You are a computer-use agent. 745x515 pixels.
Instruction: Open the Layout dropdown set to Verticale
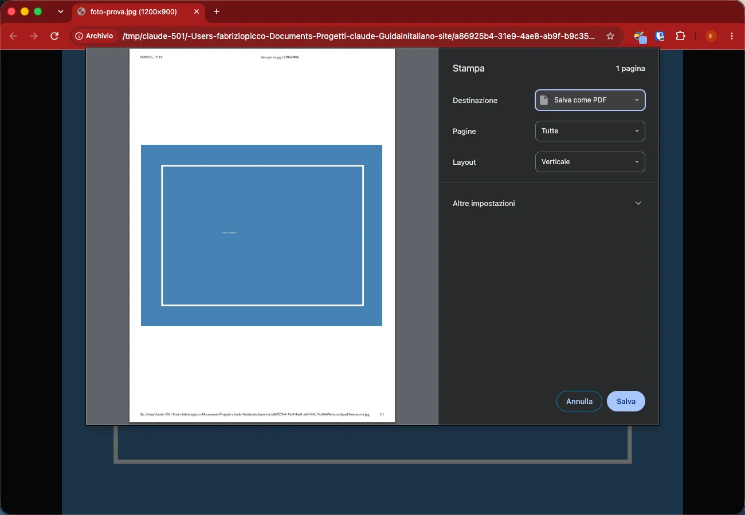click(x=590, y=162)
